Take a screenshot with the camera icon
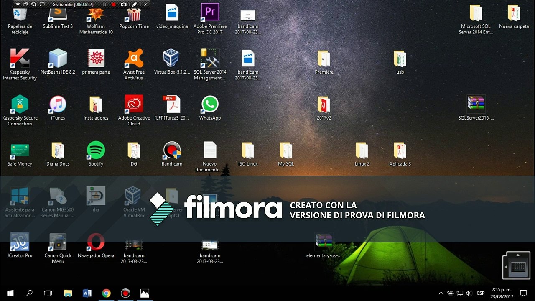Screen dimensions: 535x301 tap(123, 5)
